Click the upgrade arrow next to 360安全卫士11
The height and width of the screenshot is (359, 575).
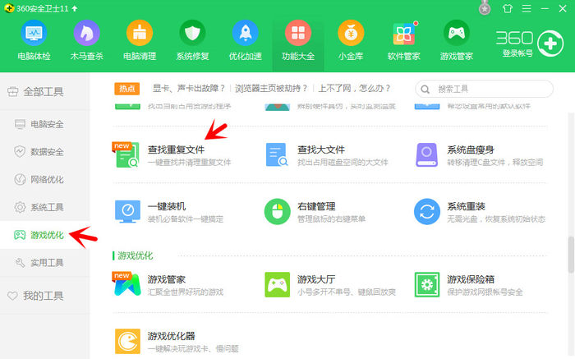pyautogui.click(x=75, y=8)
